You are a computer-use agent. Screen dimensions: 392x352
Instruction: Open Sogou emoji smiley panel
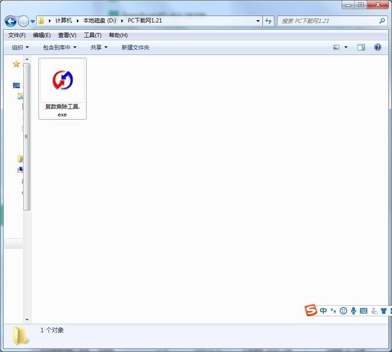click(x=343, y=311)
